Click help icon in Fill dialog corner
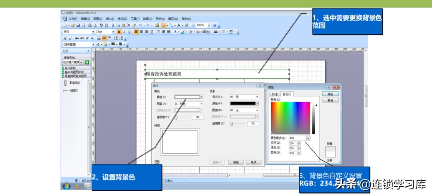The width and height of the screenshot is (432, 196). 157,162
